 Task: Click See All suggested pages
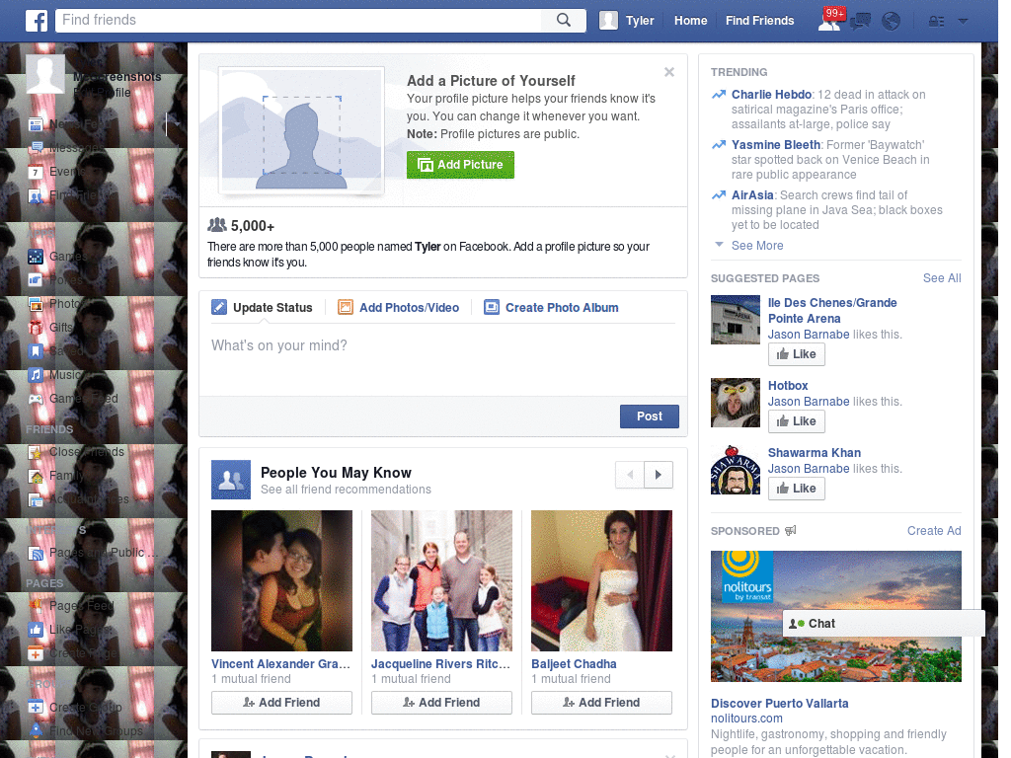pos(942,277)
